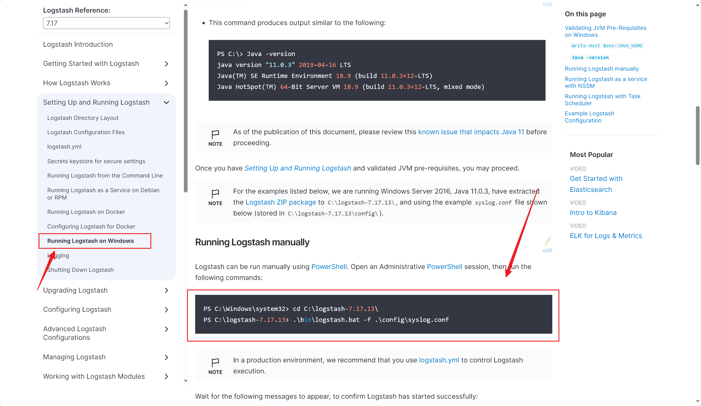Click the Java -version sidebar link icon
Screen dimensions: 701x406
pos(590,57)
